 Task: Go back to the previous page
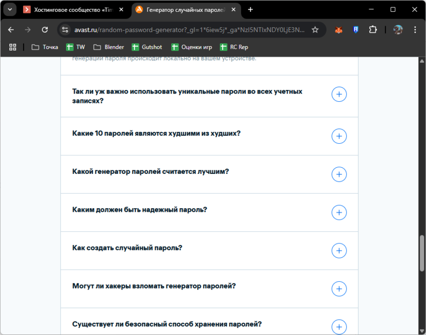11,30
